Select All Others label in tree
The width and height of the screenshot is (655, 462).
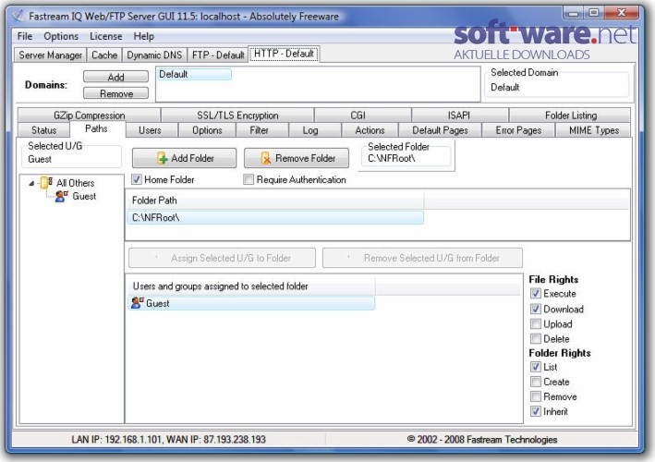coord(76,183)
